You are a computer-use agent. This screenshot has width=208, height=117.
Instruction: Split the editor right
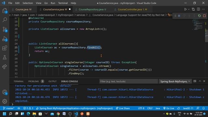pos(199,9)
